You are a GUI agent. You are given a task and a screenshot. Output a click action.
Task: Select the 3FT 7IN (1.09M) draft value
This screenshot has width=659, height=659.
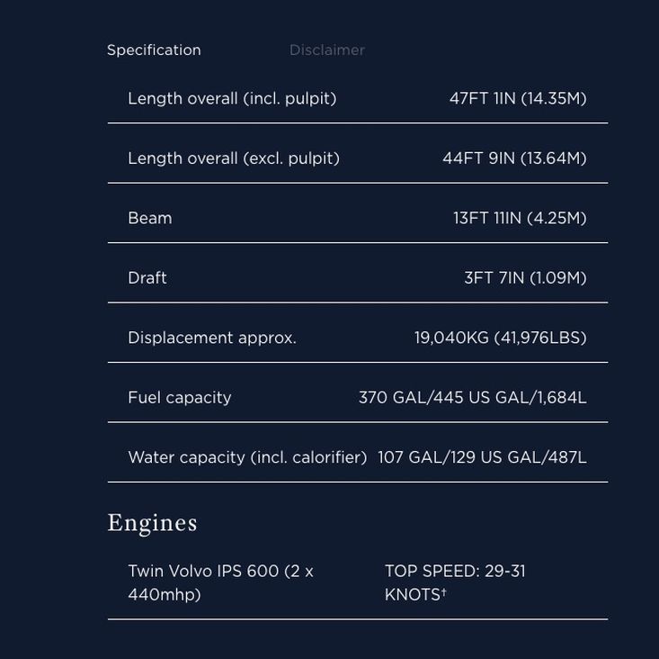click(525, 278)
